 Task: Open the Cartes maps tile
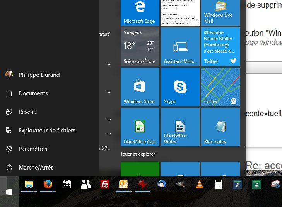pyautogui.click(x=220, y=87)
